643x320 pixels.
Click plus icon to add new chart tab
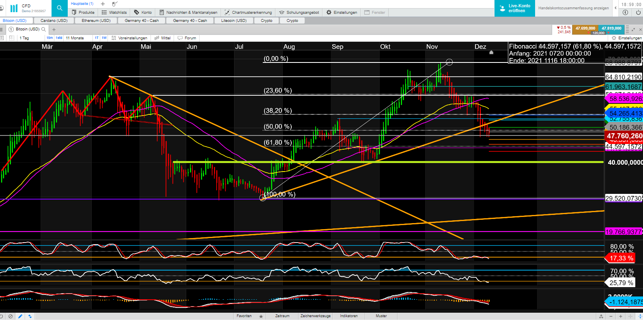coord(54,30)
